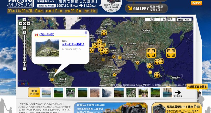Screen dimensions: 211x113
Task: Open the RSS feed button
Action: (196, 3)
